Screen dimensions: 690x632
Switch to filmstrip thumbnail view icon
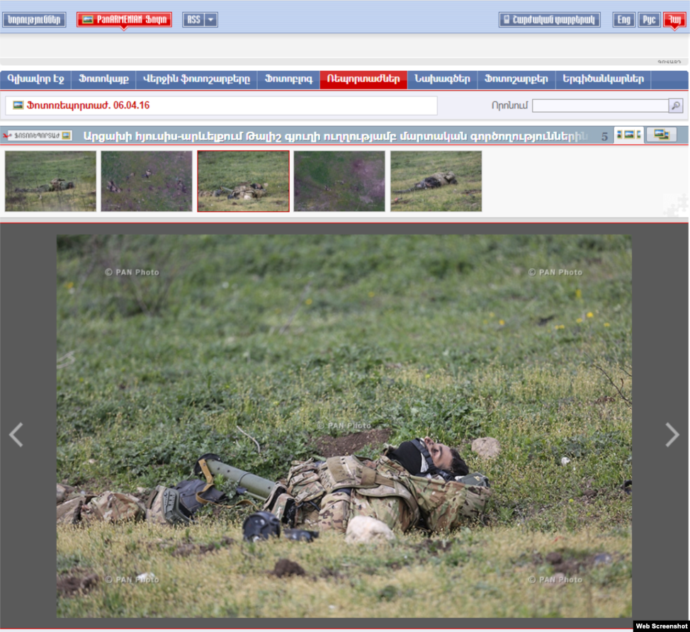(x=628, y=135)
